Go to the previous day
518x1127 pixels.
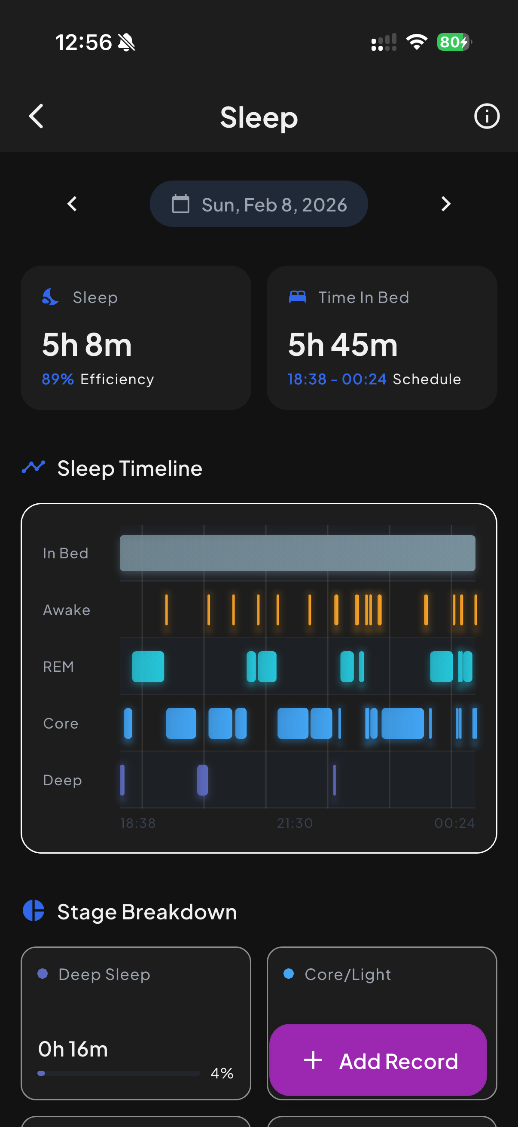coord(72,204)
